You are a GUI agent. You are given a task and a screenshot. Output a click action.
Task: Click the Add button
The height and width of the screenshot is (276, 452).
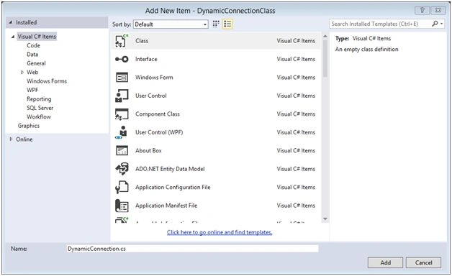point(385,262)
